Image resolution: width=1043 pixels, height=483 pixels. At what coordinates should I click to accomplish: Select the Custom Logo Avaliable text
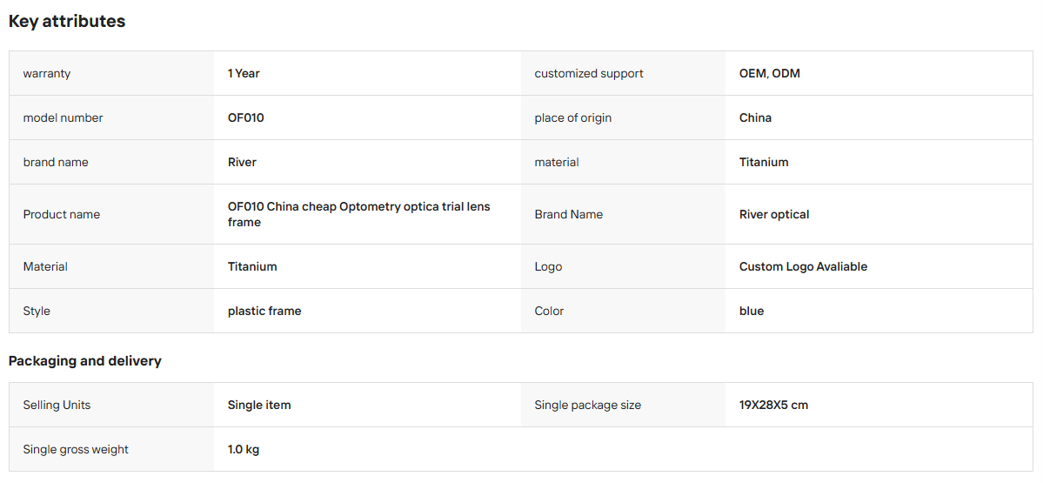pyautogui.click(x=803, y=266)
